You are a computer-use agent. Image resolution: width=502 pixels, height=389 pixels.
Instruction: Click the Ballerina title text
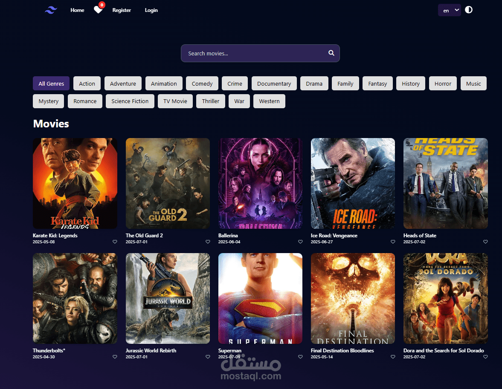[228, 236]
